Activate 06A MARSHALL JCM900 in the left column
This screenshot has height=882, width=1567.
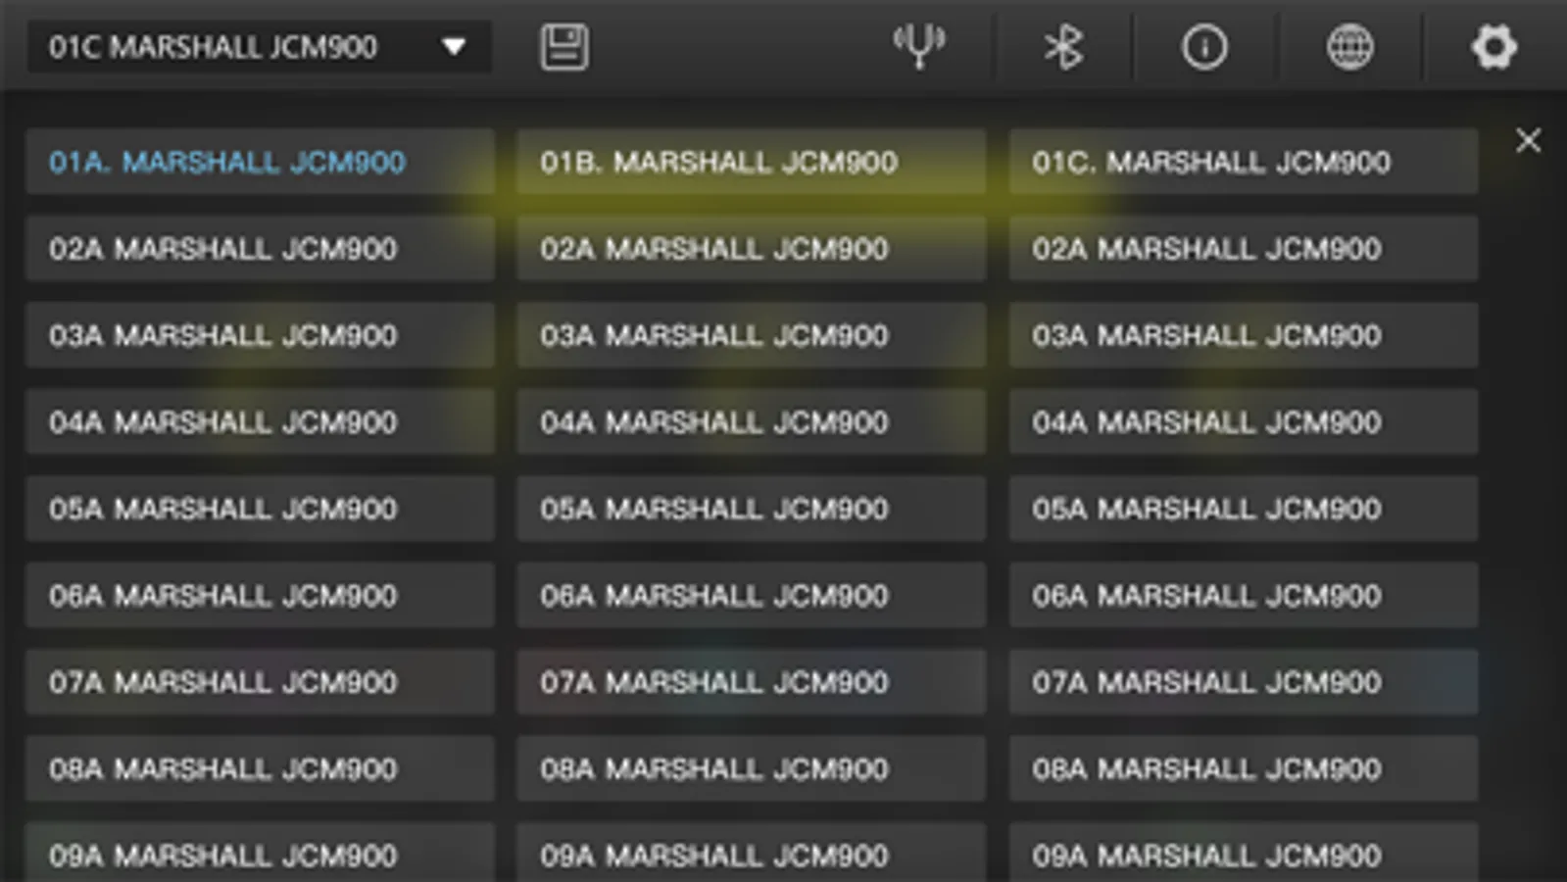261,595
